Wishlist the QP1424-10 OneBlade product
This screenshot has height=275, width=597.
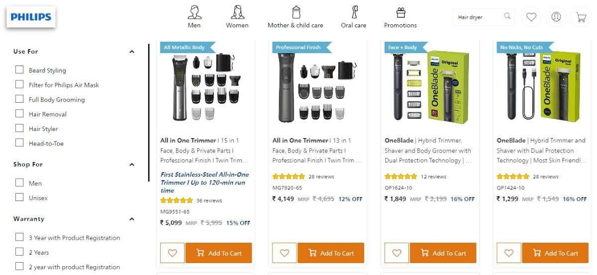click(x=508, y=253)
